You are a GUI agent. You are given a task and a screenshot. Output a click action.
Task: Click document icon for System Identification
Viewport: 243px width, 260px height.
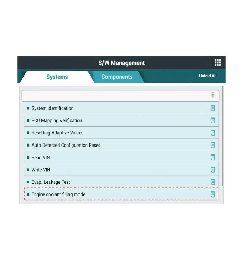(213, 108)
